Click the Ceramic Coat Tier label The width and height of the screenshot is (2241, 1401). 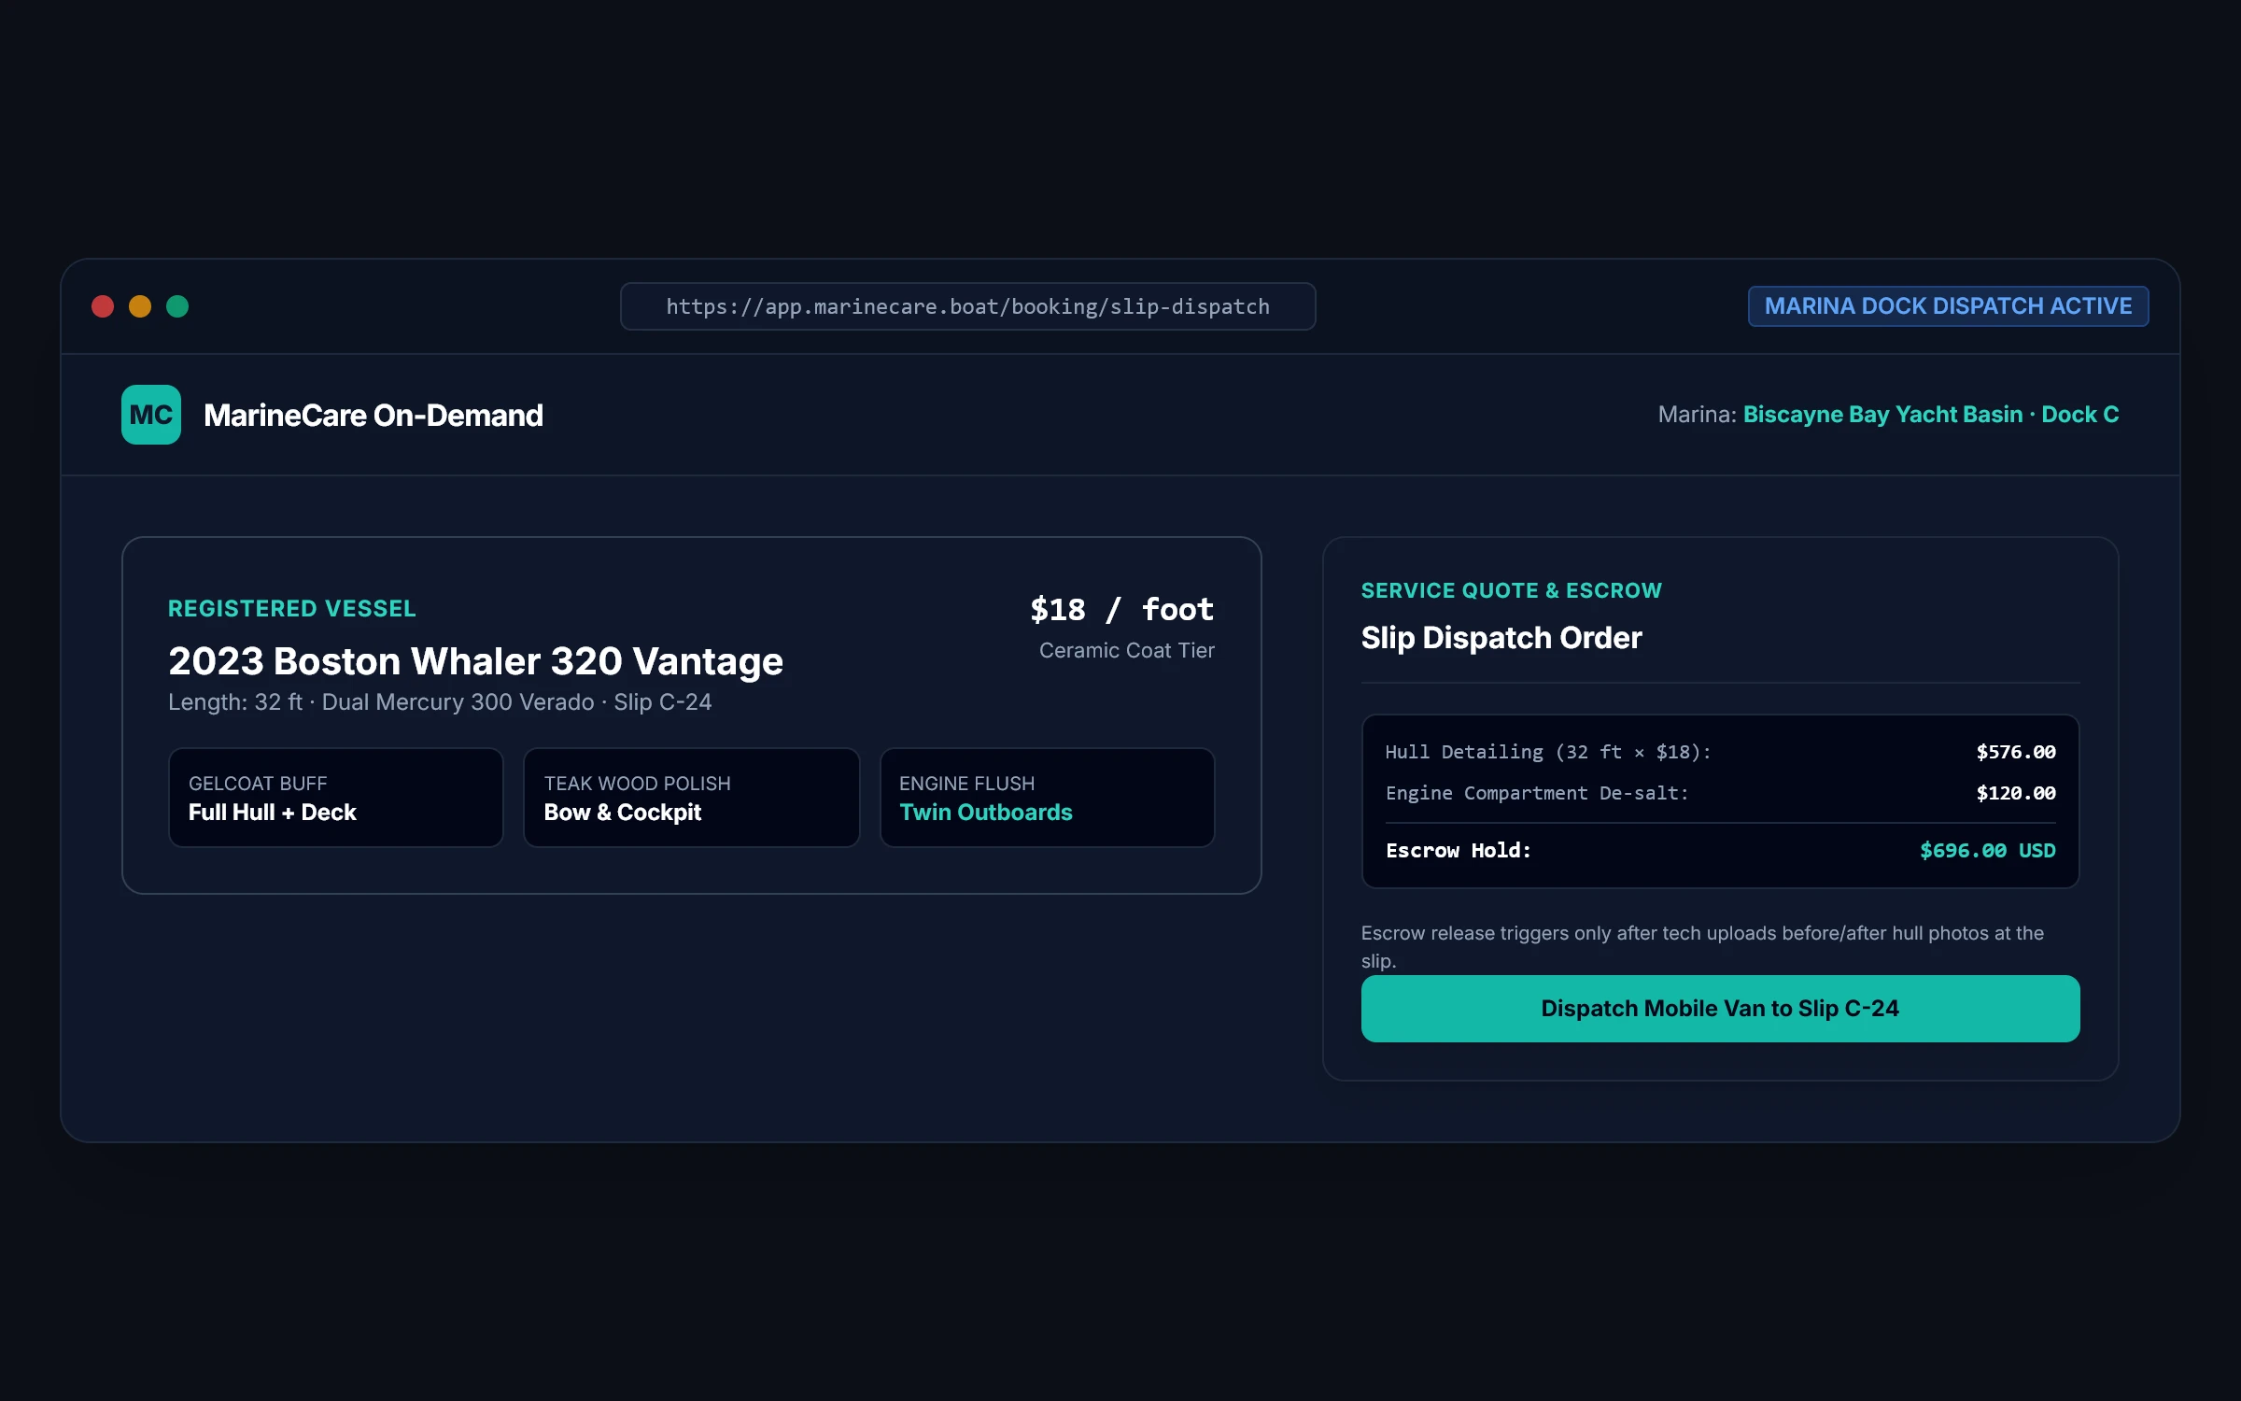[x=1127, y=650]
